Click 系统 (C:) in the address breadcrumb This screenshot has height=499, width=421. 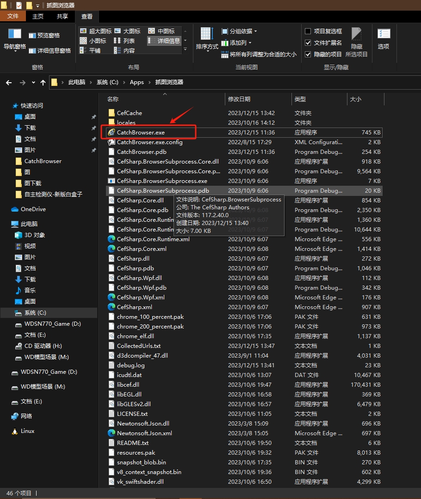[x=107, y=82]
